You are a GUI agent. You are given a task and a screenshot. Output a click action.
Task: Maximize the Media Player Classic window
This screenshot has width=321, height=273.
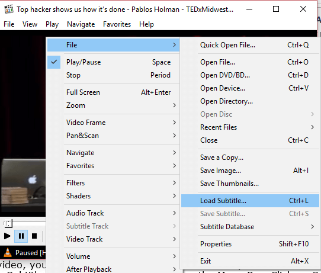pos(276,9)
